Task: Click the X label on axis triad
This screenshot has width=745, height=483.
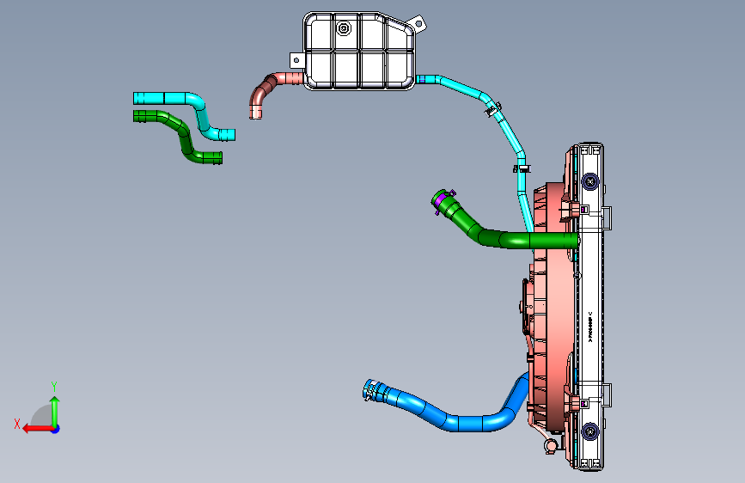Action: (x=17, y=424)
